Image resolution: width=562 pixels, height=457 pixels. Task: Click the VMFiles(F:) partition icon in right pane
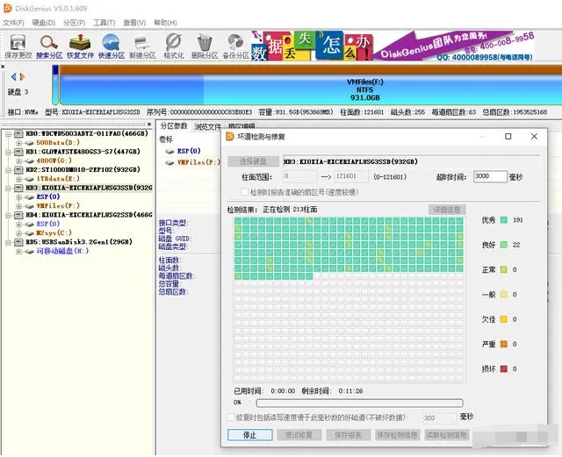tap(169, 162)
